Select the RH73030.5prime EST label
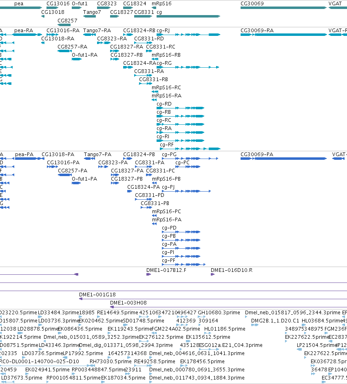347x384 pixels. (x=111, y=361)
